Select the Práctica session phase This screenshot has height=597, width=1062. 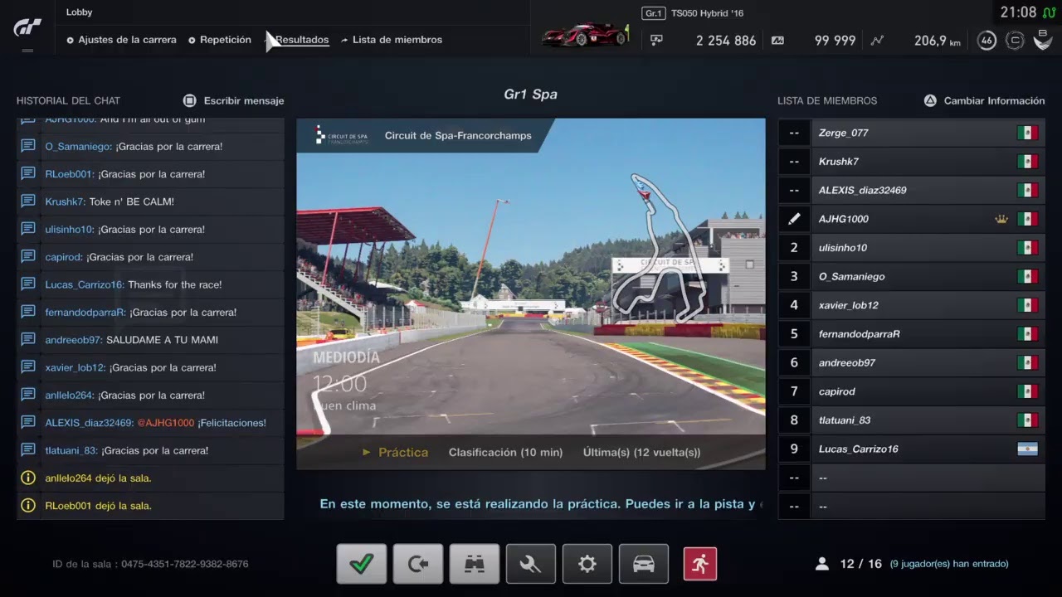tap(395, 452)
